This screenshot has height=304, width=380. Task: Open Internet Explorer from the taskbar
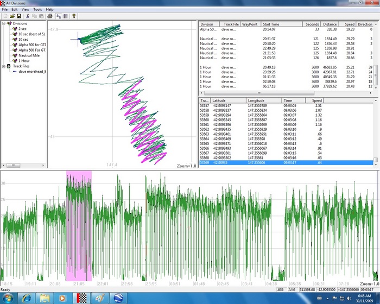point(27,298)
